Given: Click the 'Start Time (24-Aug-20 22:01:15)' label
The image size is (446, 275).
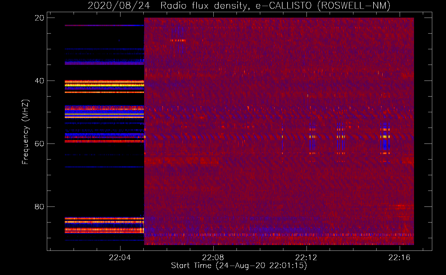Looking at the screenshot, I should (239, 266).
